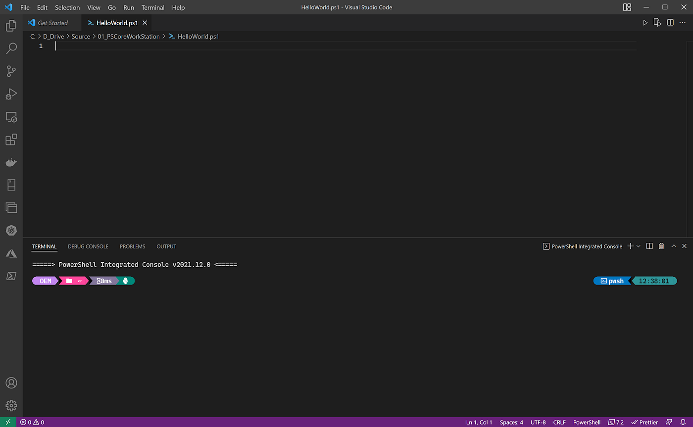Open a new terminal with the plus icon
This screenshot has height=427, width=693.
pos(630,246)
